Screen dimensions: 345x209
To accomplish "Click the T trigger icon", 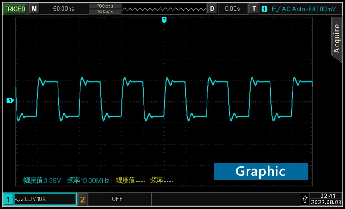I will [x=254, y=9].
